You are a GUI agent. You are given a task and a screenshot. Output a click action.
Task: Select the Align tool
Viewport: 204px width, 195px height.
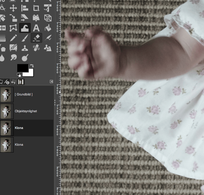[25, 8]
